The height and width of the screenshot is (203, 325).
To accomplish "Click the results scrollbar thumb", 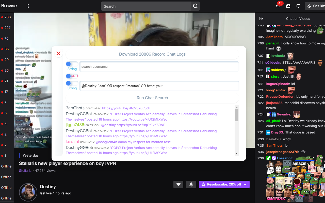I will tap(237, 115).
